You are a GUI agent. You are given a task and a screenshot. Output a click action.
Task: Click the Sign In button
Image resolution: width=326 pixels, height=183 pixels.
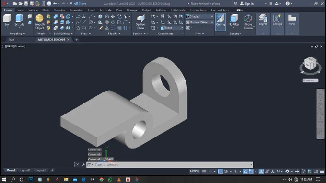point(247,3)
